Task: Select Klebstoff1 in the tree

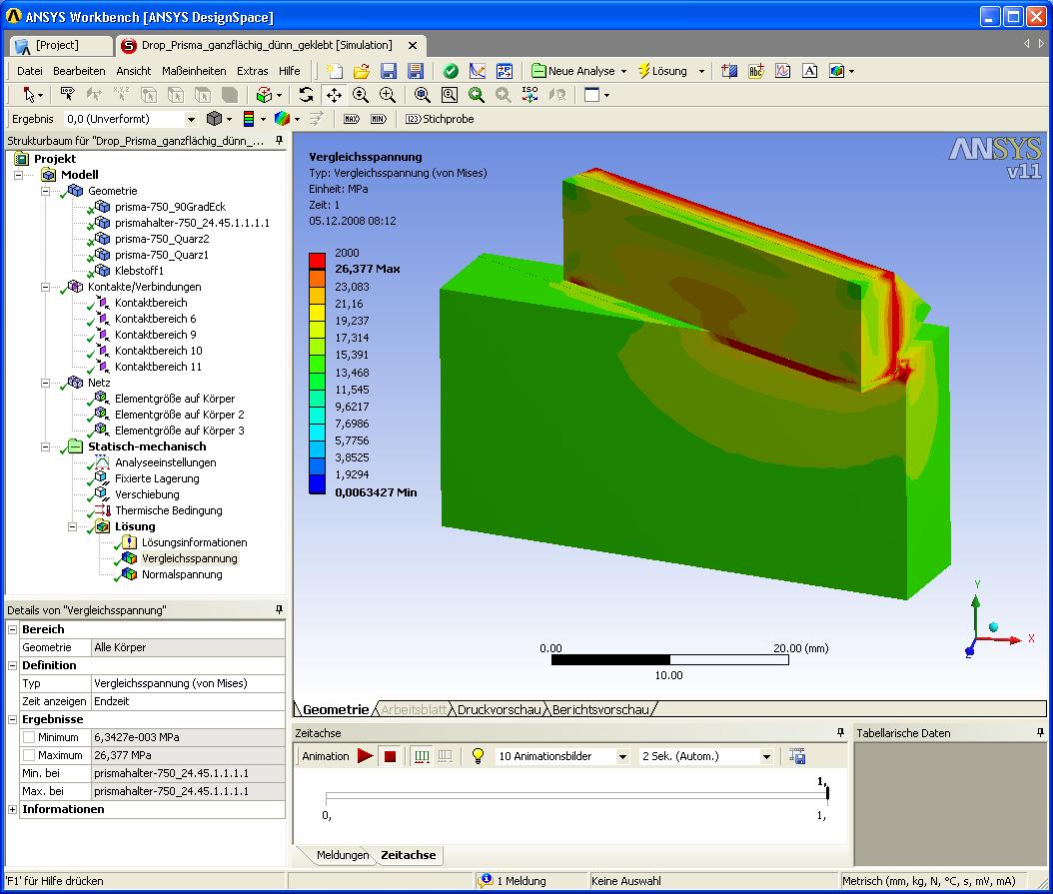Action: coord(139,271)
